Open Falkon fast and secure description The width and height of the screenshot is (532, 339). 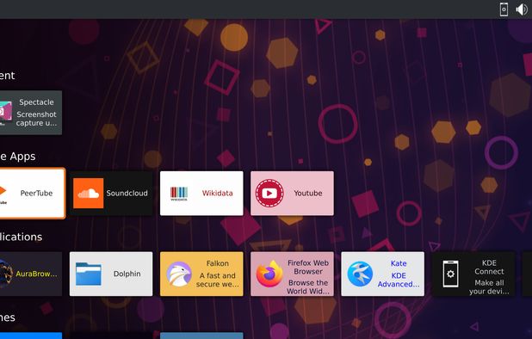tap(218, 280)
